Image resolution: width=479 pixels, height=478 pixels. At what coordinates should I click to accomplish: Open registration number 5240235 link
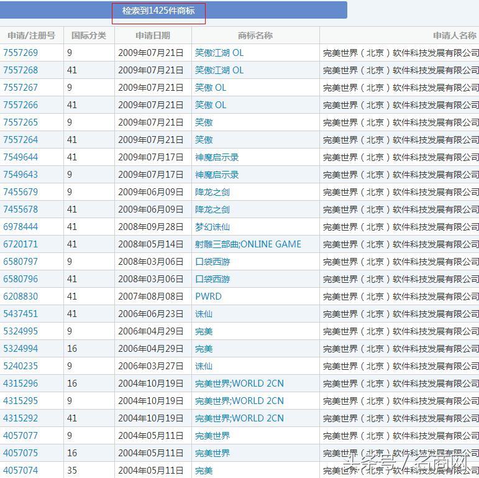(x=21, y=367)
